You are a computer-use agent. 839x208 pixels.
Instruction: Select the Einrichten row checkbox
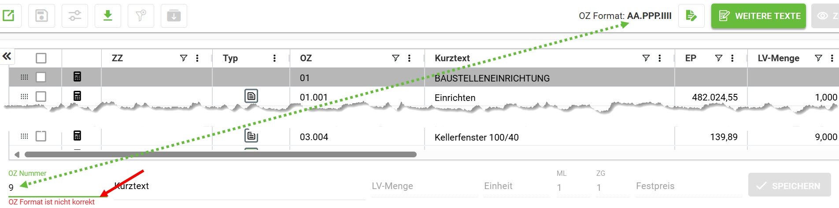41,97
